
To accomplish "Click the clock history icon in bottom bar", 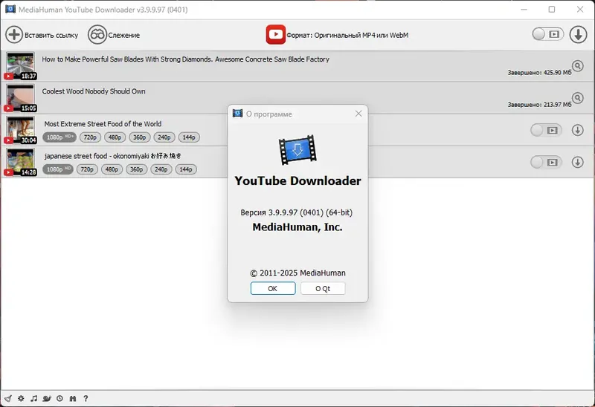I will [x=59, y=398].
